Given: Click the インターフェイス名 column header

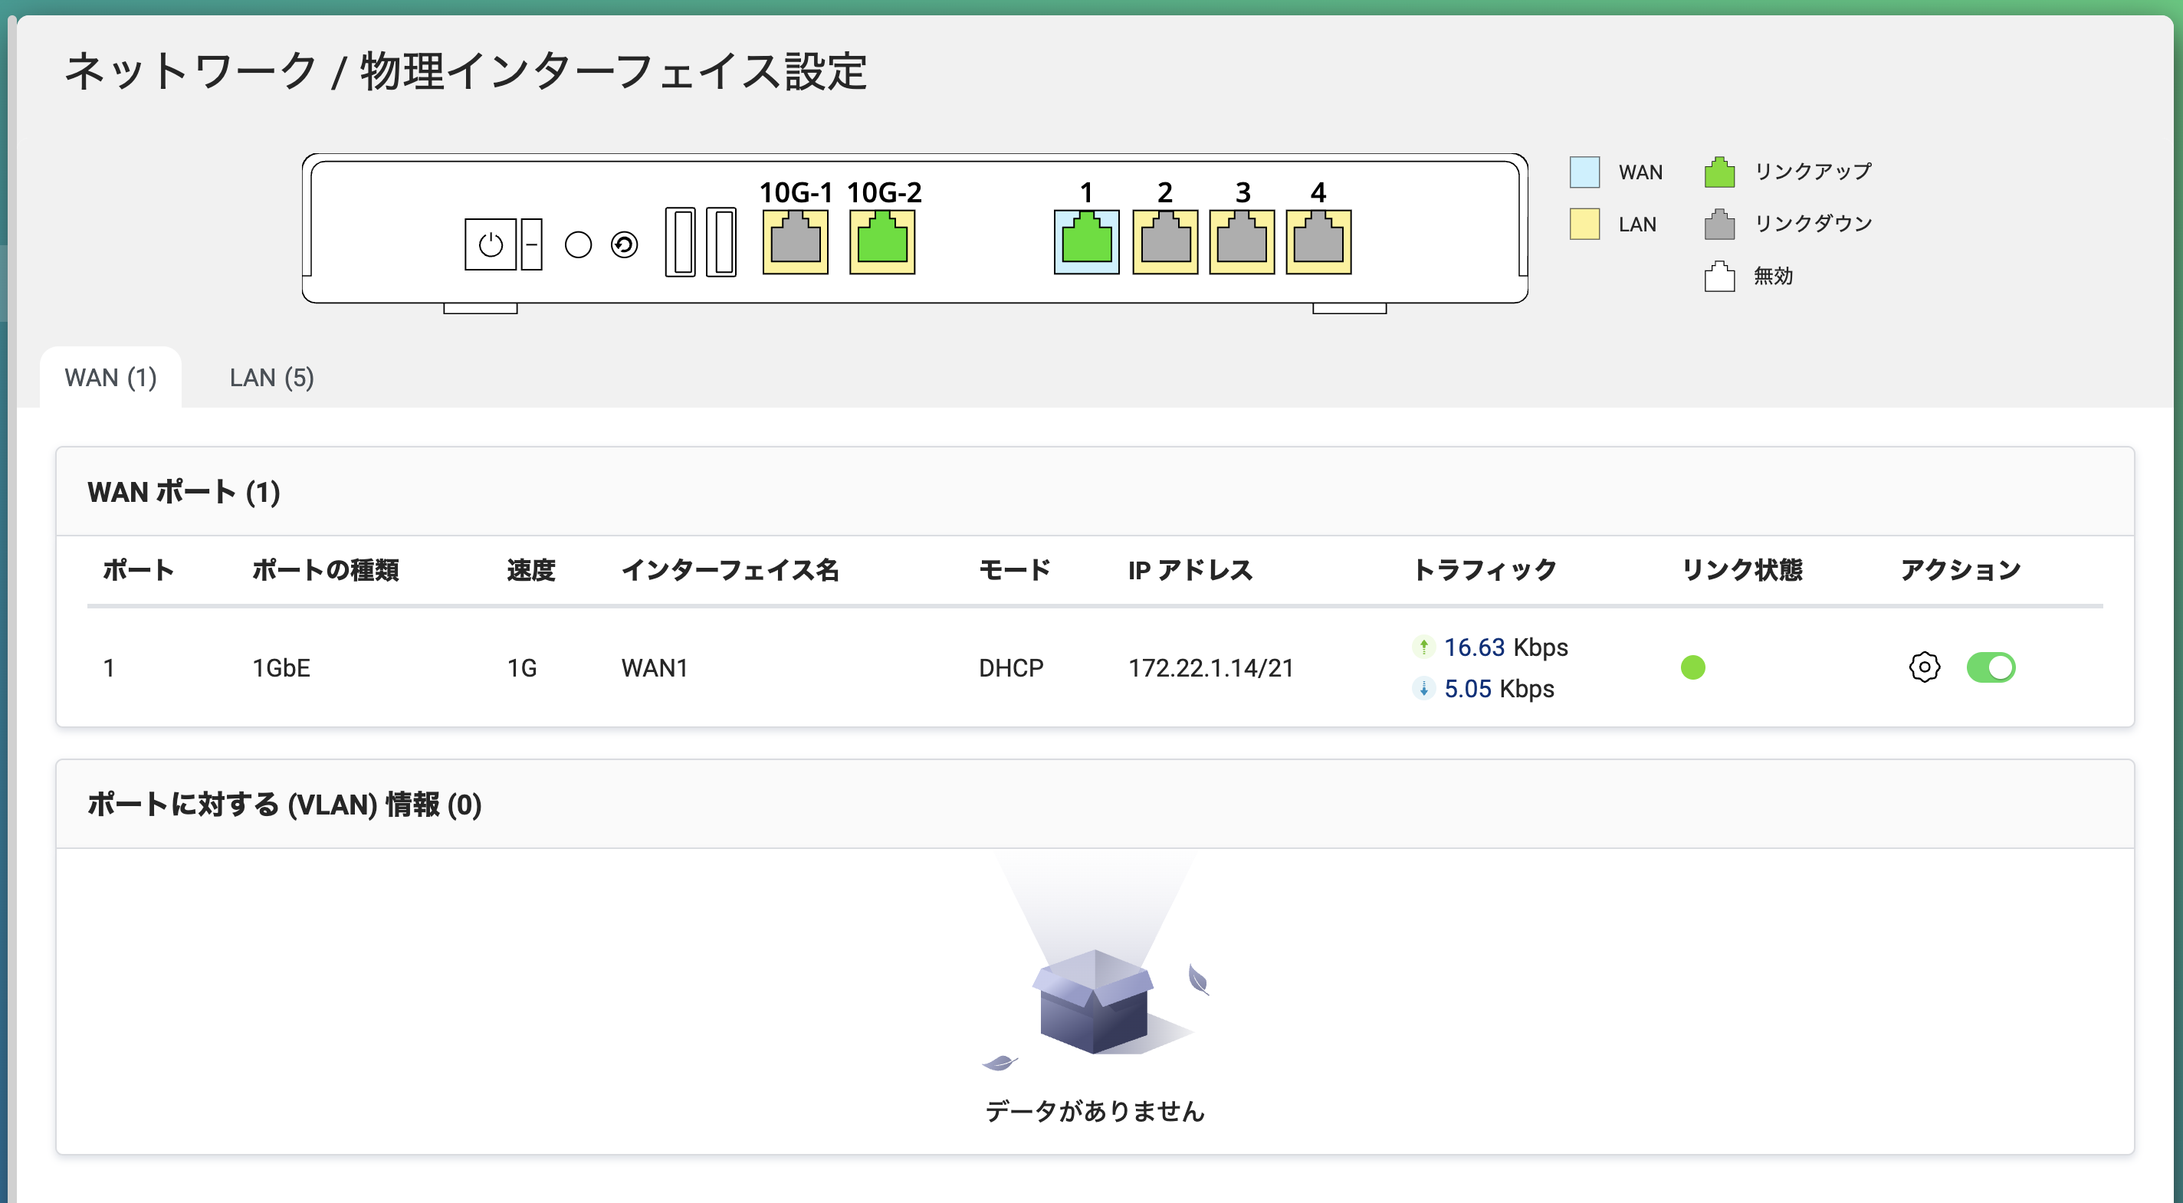Looking at the screenshot, I should (x=730, y=570).
